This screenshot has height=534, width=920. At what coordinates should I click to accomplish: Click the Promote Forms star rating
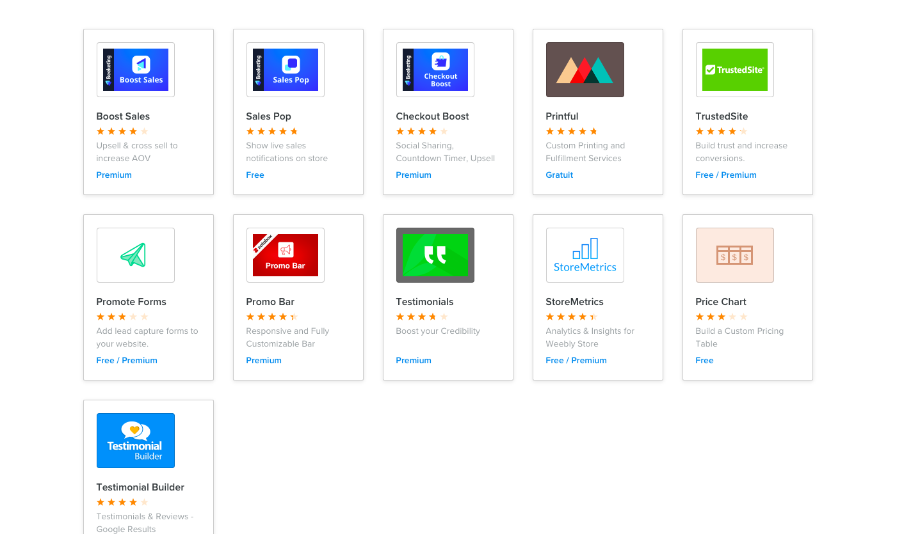click(122, 317)
